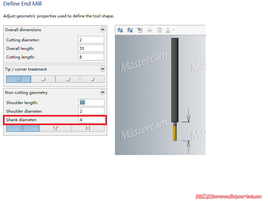Click the Overall length input field
This screenshot has width=268, height=201.
pyautogui.click(x=91, y=48)
